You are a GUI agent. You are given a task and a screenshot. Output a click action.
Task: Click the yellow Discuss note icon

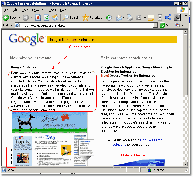[151, 18]
